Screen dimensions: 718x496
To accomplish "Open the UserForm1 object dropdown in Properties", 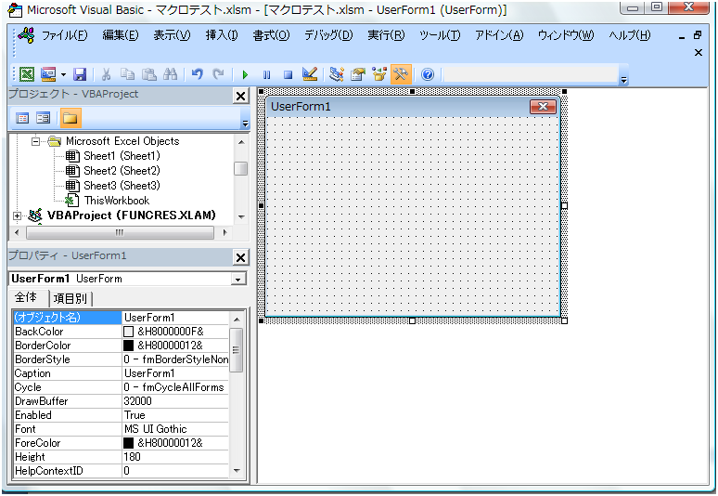I will 238,279.
